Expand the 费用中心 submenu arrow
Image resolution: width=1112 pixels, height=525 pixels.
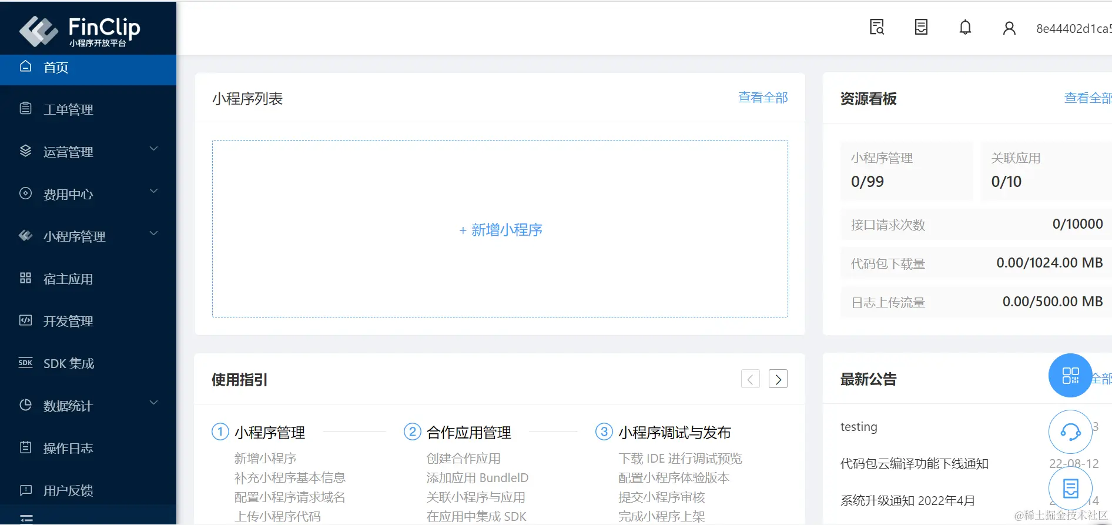click(153, 192)
